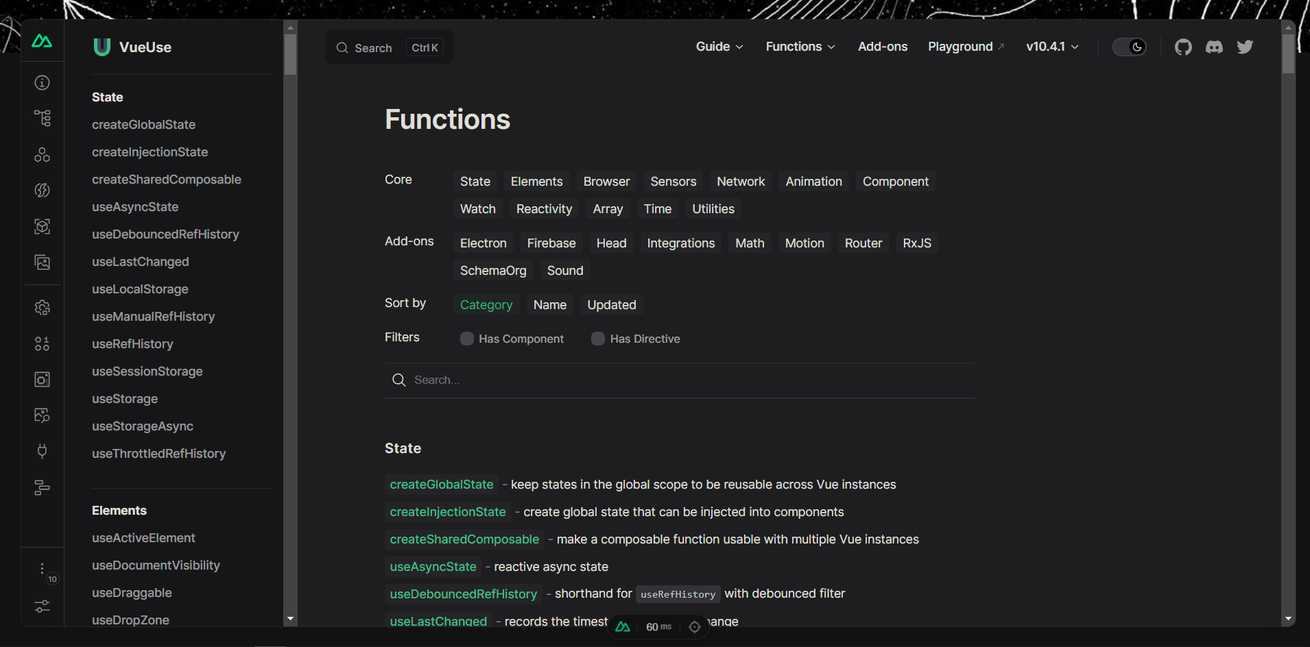Sort functions by Category
This screenshot has height=647, width=1310.
click(486, 305)
